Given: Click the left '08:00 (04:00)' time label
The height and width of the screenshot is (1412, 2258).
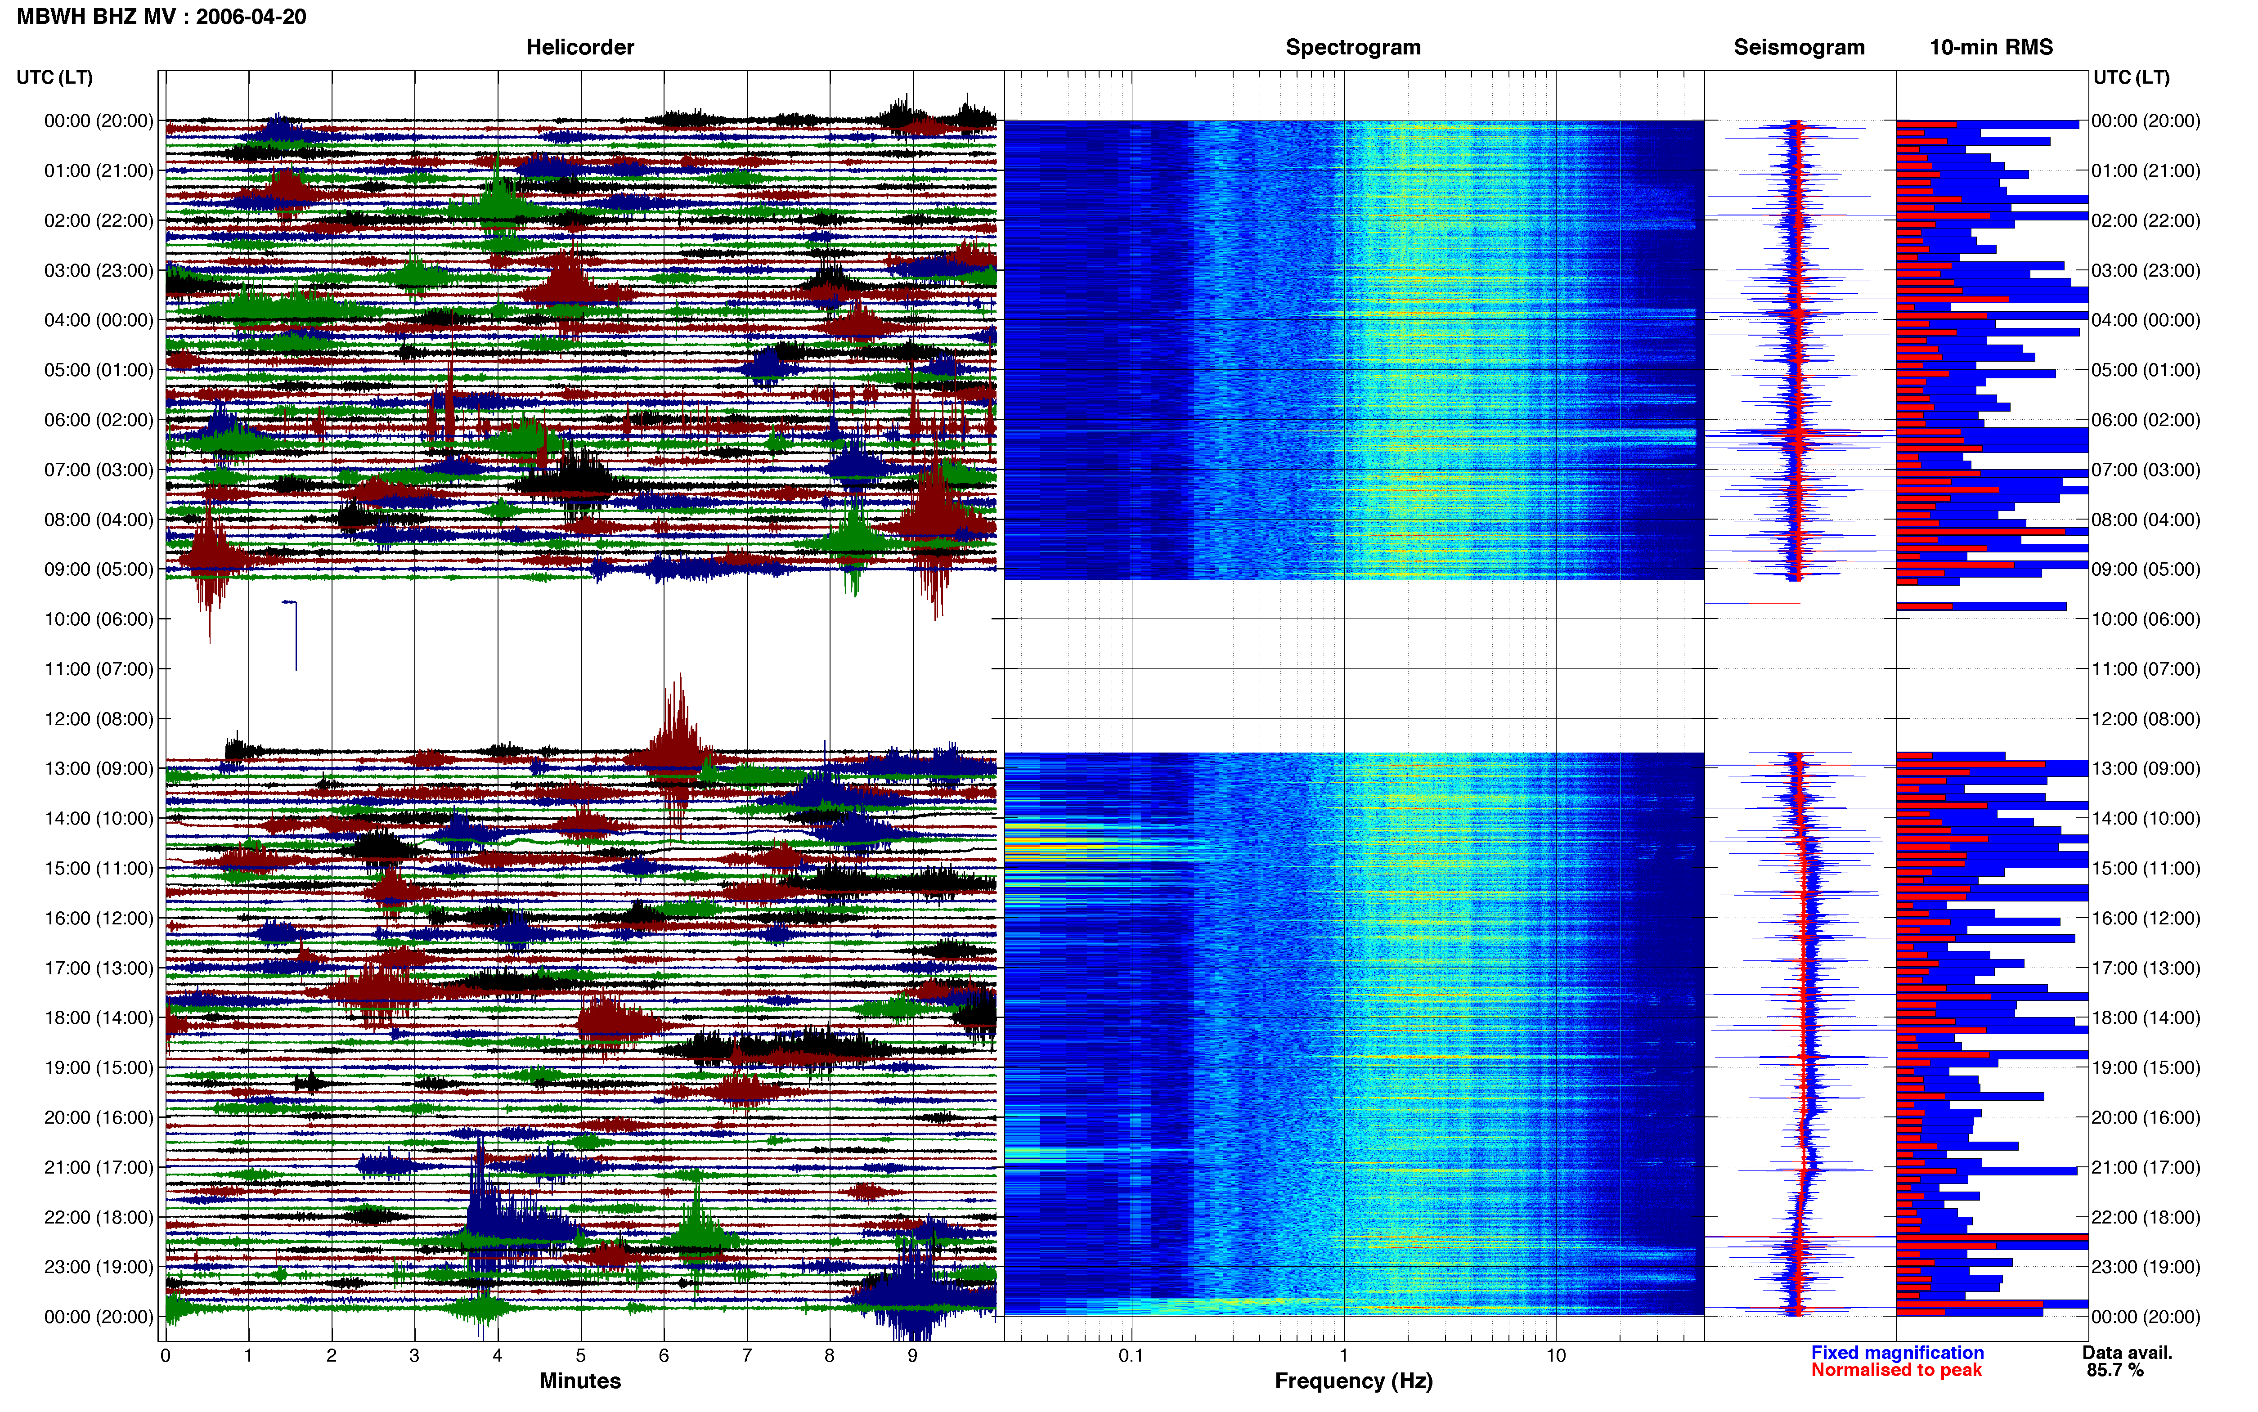Looking at the screenshot, I should 99,519.
